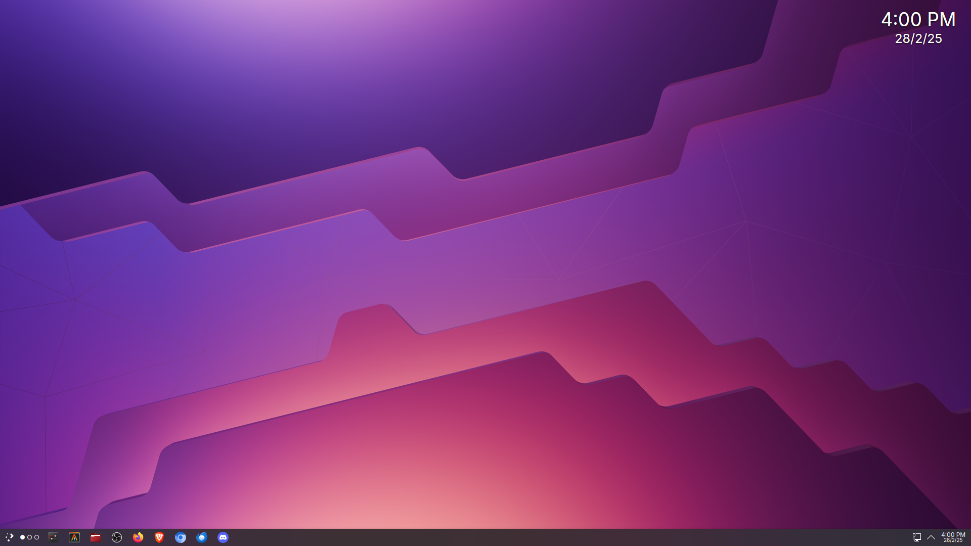
Task: Click the desktop clock widget showing 28/2/25
Action: tap(918, 28)
